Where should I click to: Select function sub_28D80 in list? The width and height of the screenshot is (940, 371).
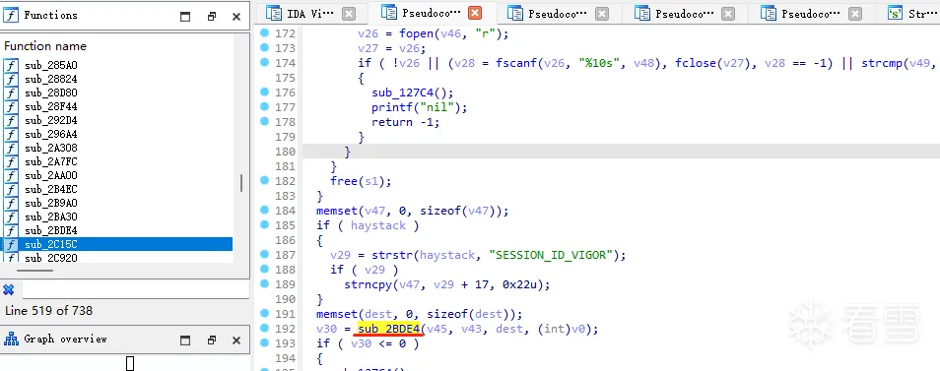coord(51,93)
